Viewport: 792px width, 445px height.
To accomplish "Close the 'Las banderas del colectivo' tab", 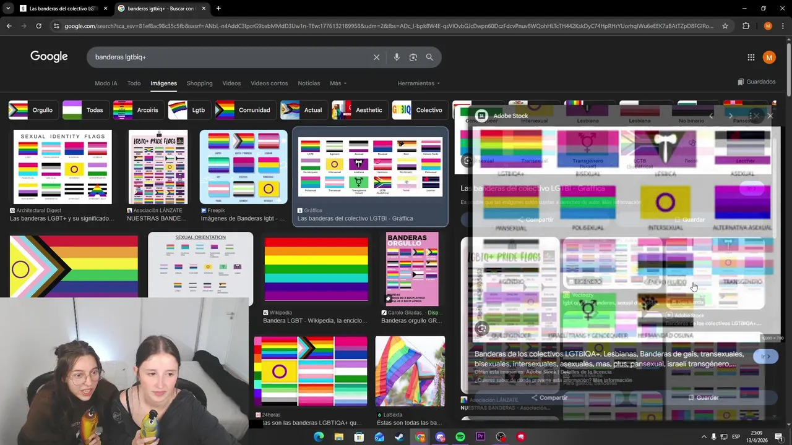I will 105,9.
